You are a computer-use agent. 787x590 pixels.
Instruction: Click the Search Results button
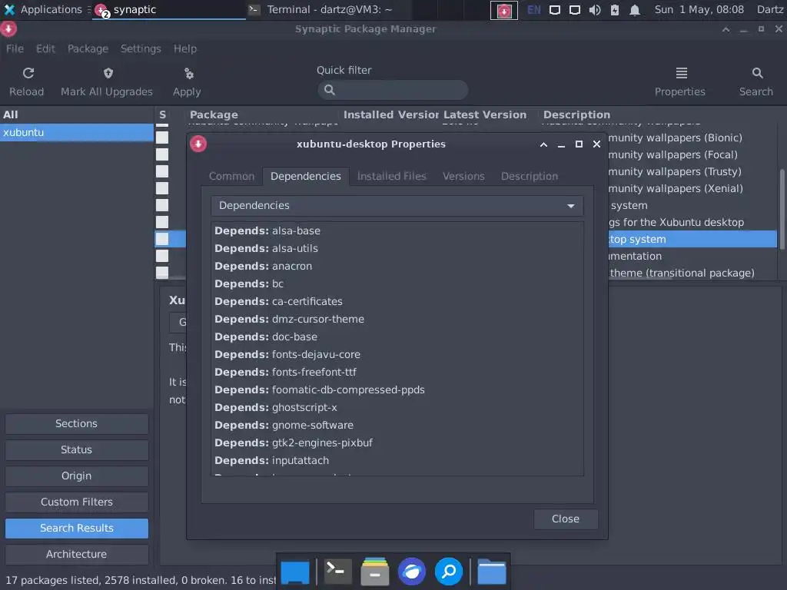[x=76, y=528]
